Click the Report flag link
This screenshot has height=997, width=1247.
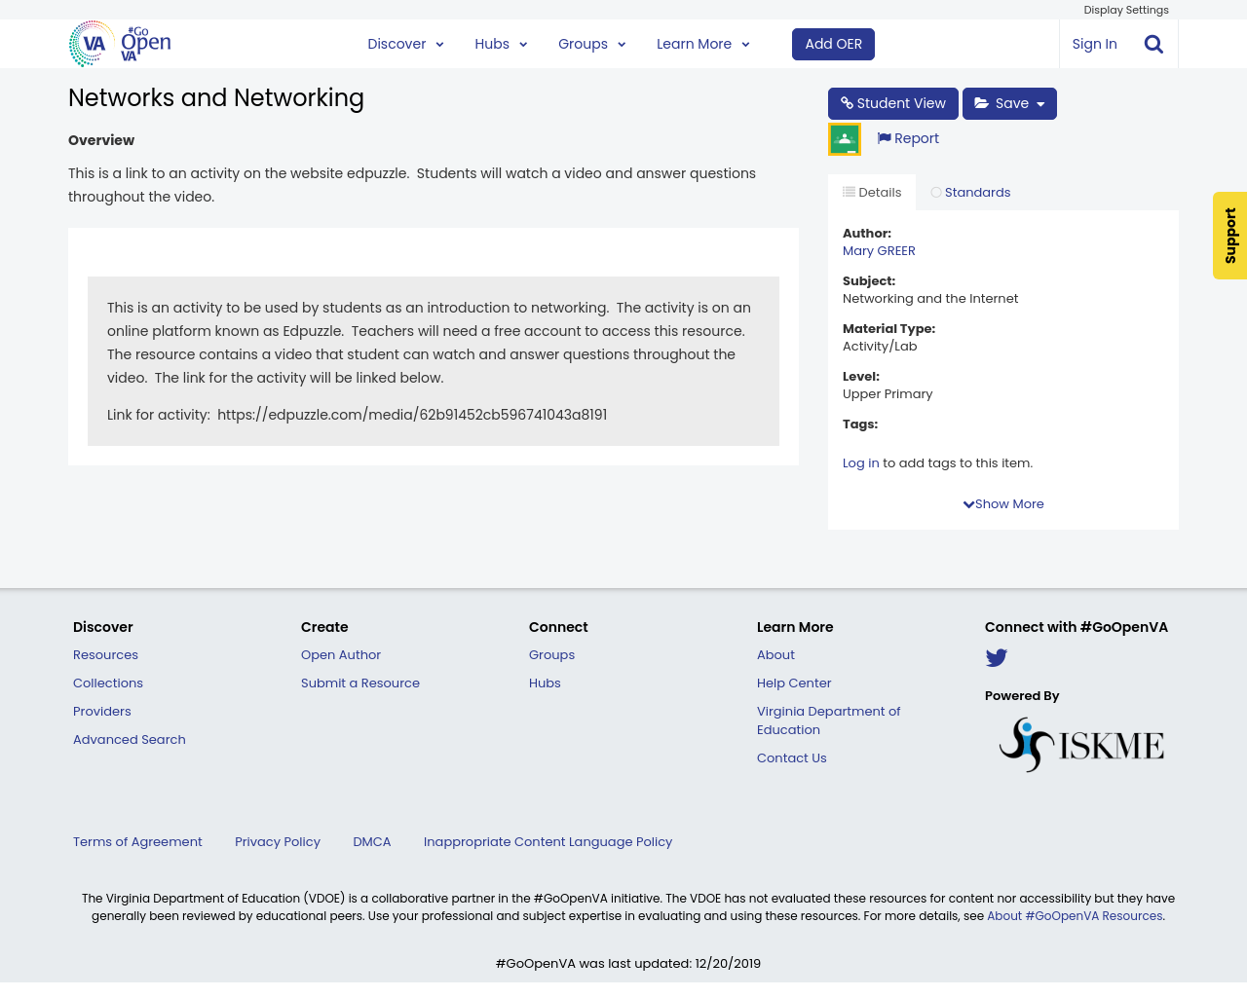(x=908, y=138)
